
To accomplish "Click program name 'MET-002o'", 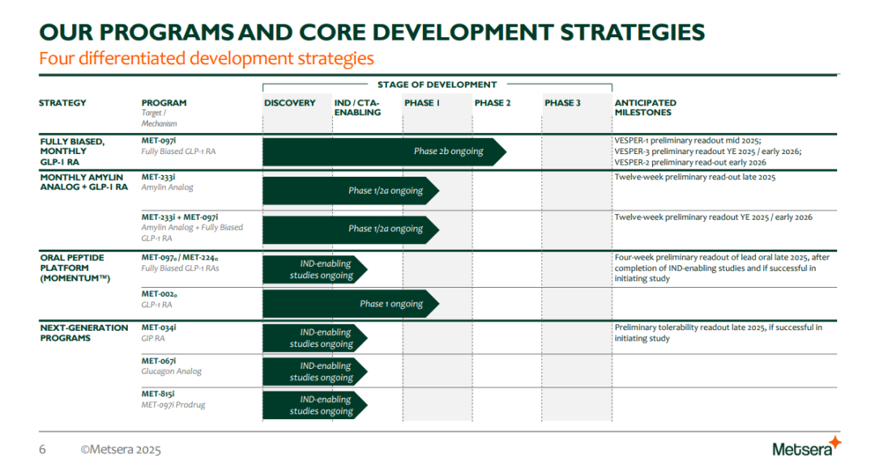I will (159, 294).
